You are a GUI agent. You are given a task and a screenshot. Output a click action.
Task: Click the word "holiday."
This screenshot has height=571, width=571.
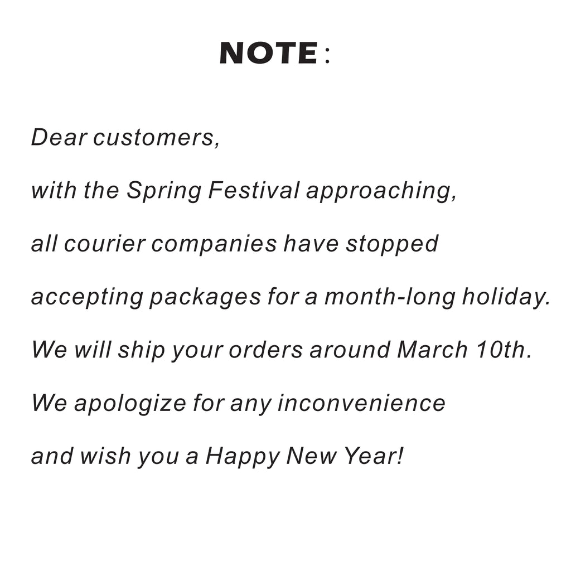[x=506, y=298]
